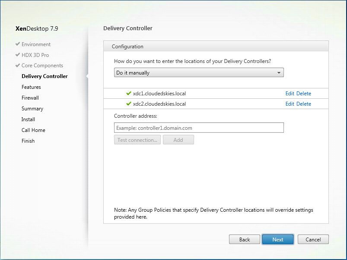Click the Configuration section header

tap(216, 47)
